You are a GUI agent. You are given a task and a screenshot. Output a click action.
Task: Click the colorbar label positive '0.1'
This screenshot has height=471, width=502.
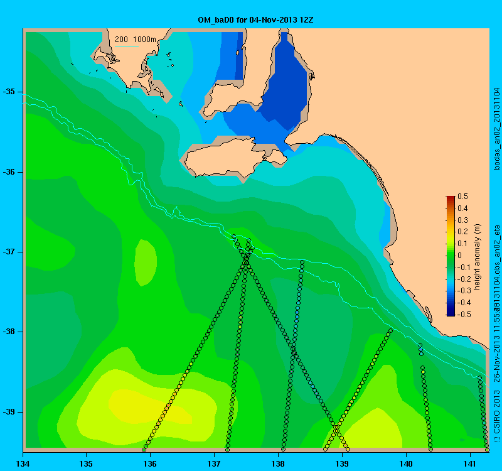462,244
